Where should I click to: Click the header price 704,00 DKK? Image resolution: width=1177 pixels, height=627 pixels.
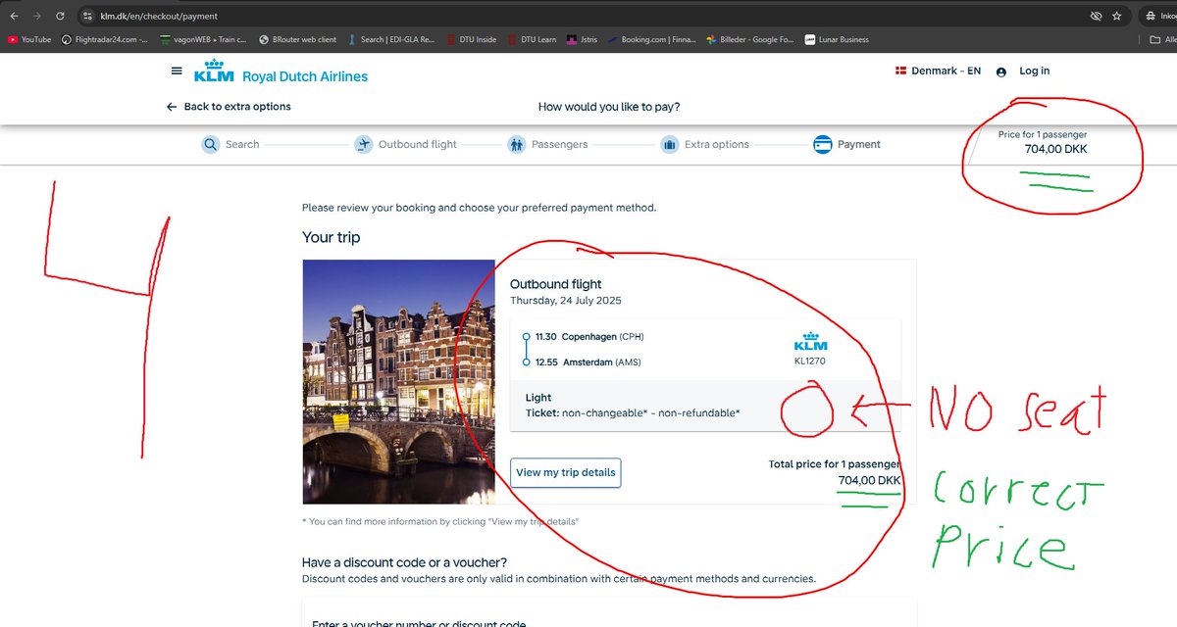1055,150
